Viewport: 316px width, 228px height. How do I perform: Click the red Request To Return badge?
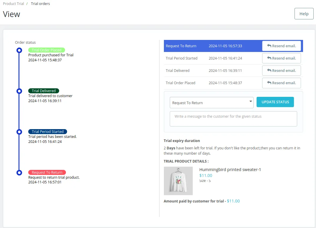tap(47, 172)
